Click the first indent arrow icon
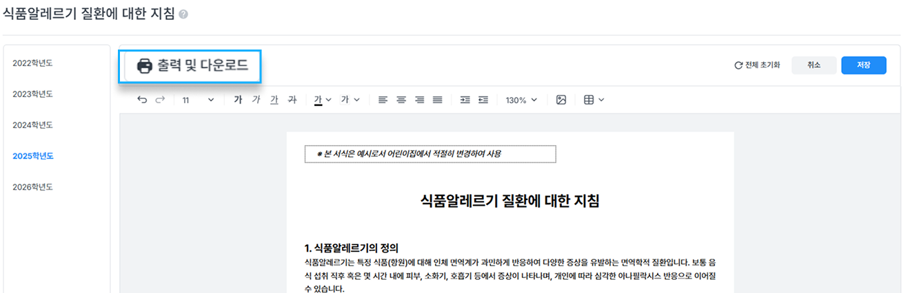This screenshot has height=293, width=908. 465,100
